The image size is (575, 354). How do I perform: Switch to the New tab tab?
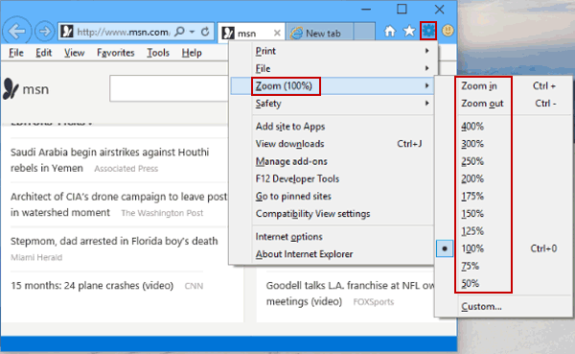point(319,33)
